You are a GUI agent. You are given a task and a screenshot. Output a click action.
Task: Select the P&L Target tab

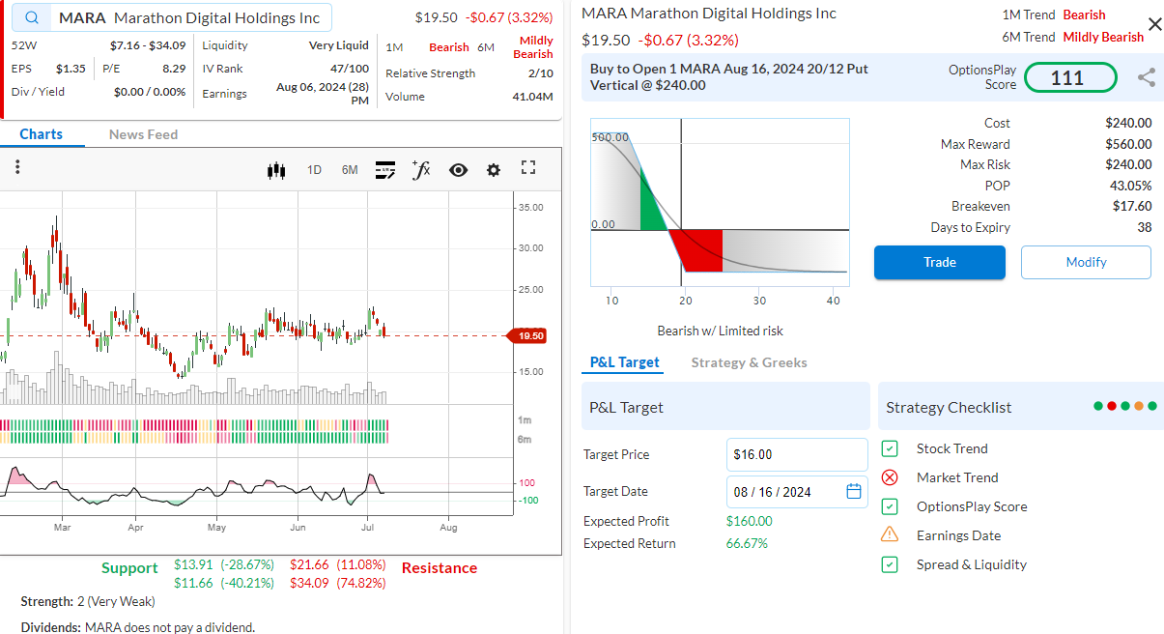click(624, 362)
